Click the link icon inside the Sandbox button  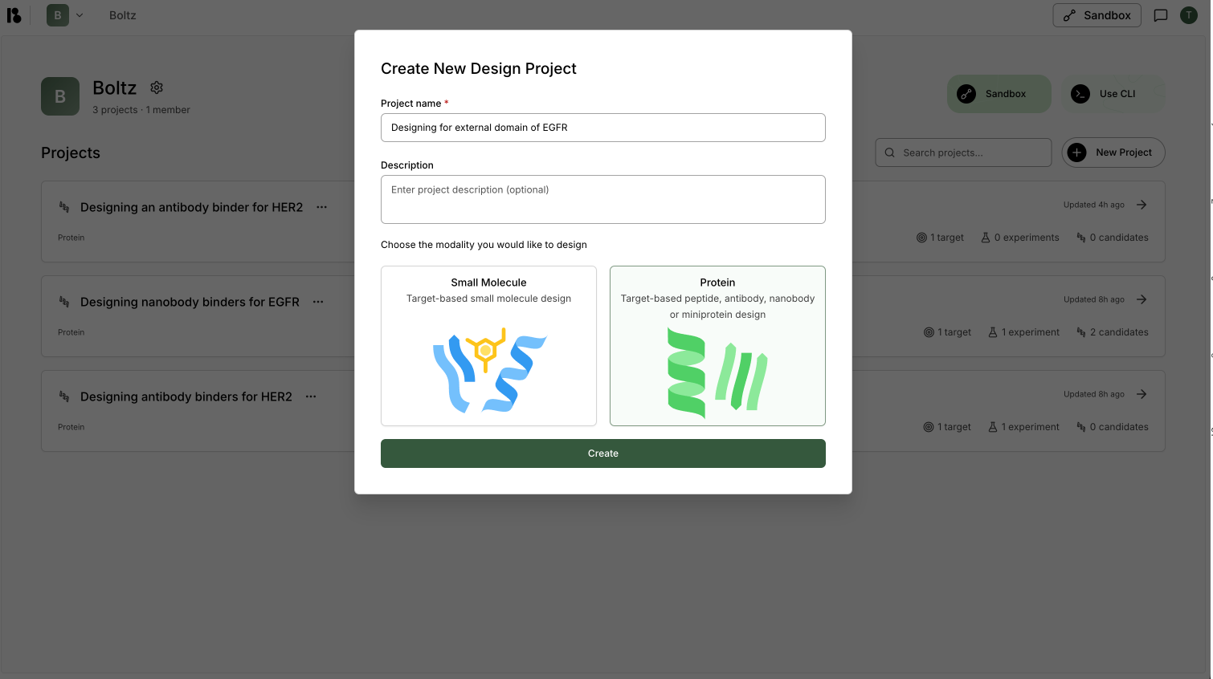click(x=1068, y=14)
